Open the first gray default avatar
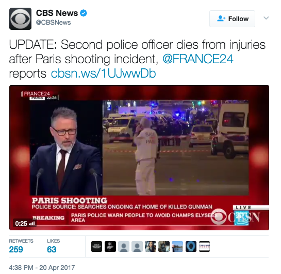 click(x=124, y=246)
